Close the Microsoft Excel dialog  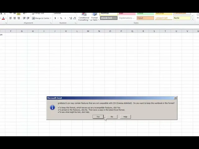(175, 98)
